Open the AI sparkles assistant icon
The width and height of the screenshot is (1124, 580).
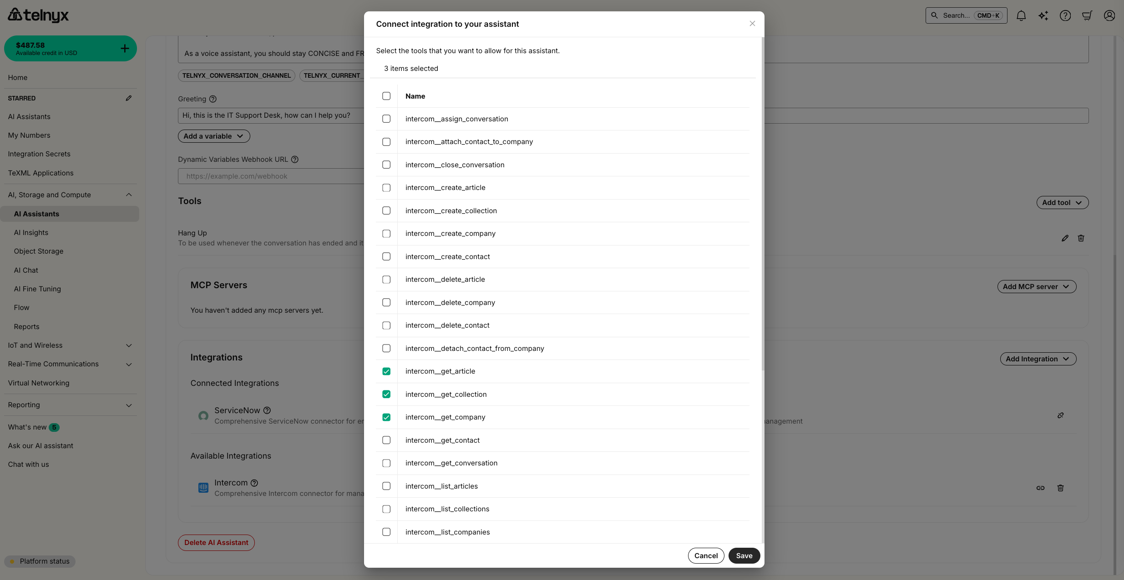[x=1043, y=15]
